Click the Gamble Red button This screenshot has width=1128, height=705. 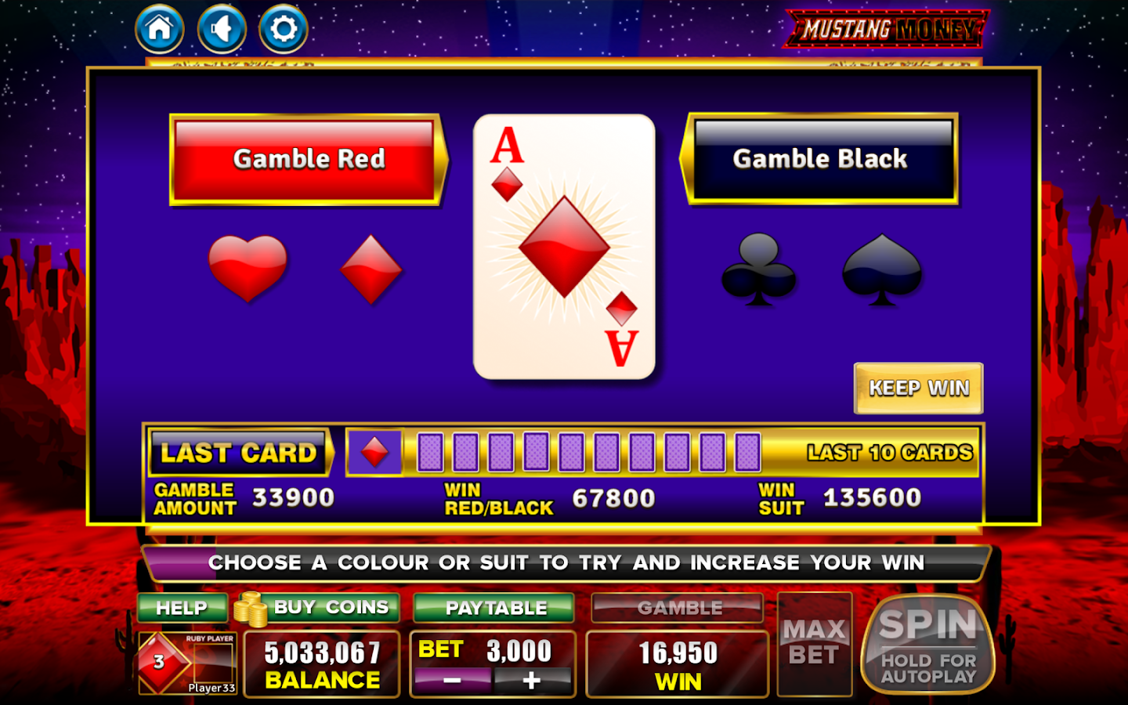(x=307, y=160)
